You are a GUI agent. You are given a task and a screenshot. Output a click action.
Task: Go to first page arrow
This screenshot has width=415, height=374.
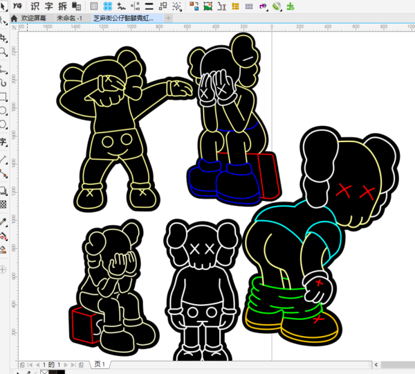30,365
